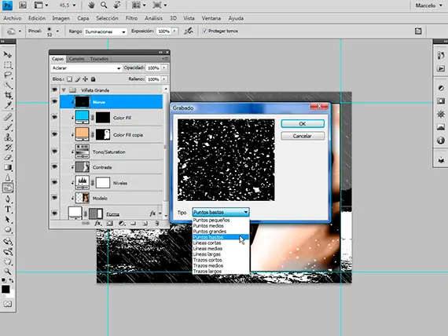The height and width of the screenshot is (336, 448).
Task: Launch Bridge from the top bar
Action: [x=23, y=5]
